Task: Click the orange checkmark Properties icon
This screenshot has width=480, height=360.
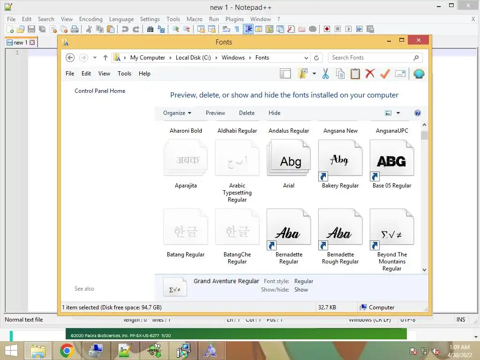Action: (385, 74)
